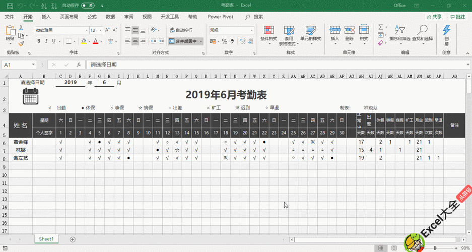Viewport: 472px width, 252px height.
Task: Toggle Italic formatting
Action: tap(46, 41)
